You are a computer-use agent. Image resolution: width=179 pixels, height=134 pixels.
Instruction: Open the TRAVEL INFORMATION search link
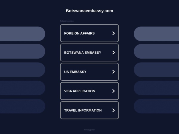pos(89,110)
